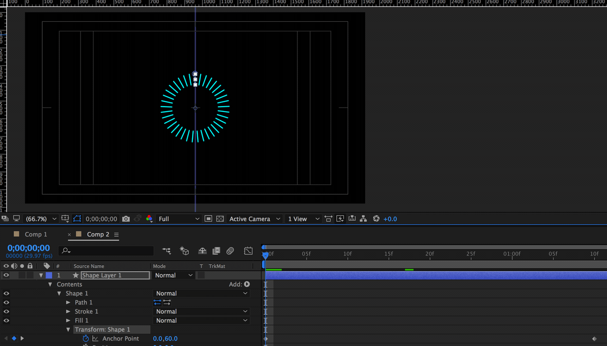Toggle mask and shape path visibility
This screenshot has height=346, width=607.
coord(77,219)
